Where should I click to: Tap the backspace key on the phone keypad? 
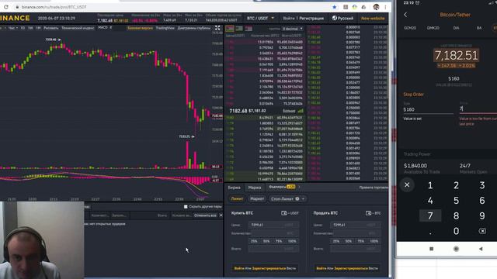point(482,231)
